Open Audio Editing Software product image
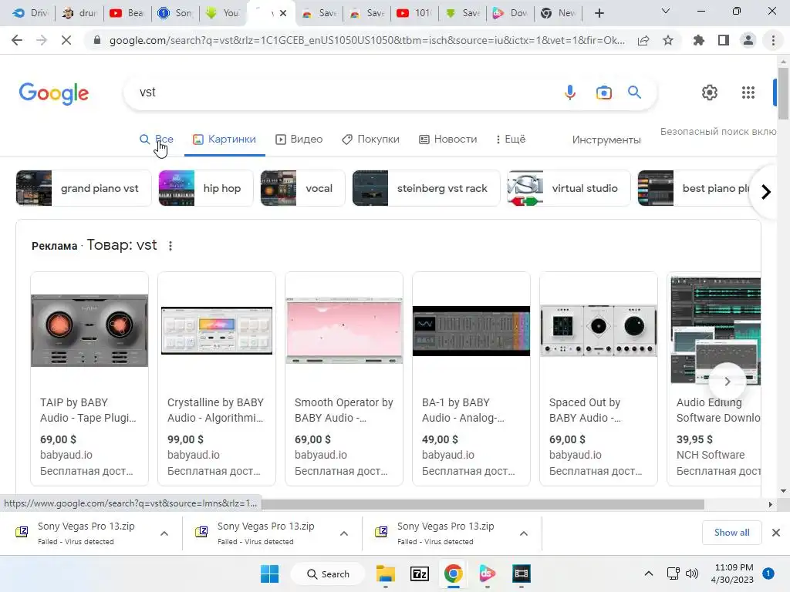This screenshot has height=592, width=790. coord(715,330)
